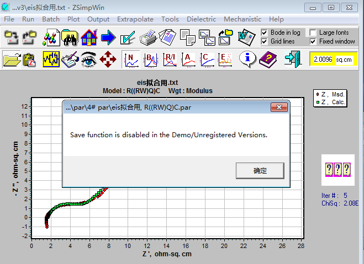Open the Run menu
Viewport: 364px width, 264px height.
pyautogui.click(x=28, y=19)
